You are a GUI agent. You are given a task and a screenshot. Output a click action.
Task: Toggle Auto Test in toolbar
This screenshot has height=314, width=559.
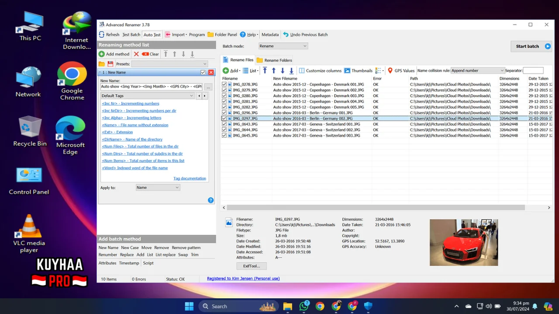click(152, 34)
